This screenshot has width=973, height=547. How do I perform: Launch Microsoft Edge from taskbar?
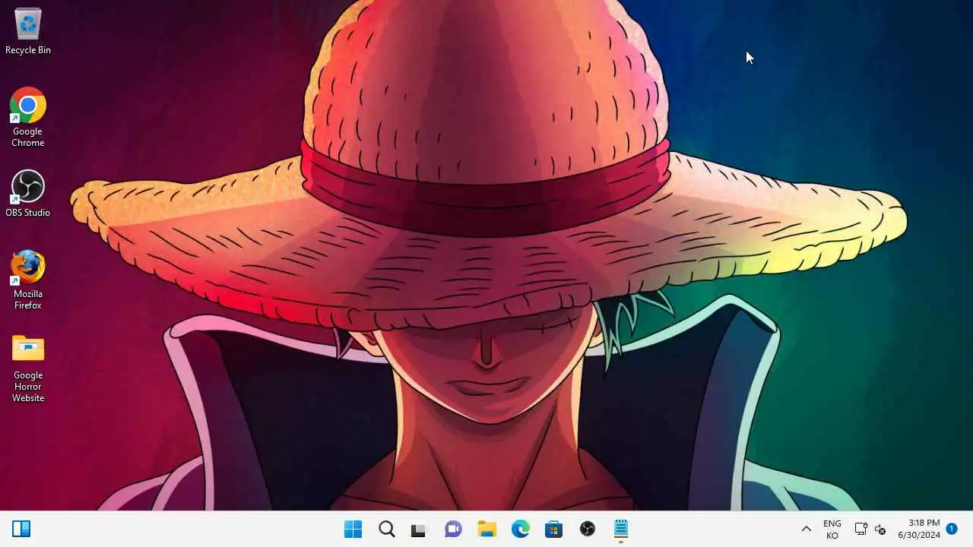[520, 529]
